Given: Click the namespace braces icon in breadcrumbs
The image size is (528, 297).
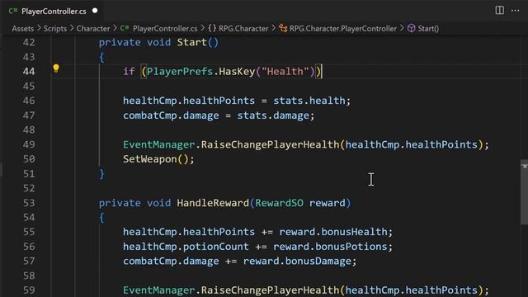Looking at the screenshot, I should click(212, 28).
